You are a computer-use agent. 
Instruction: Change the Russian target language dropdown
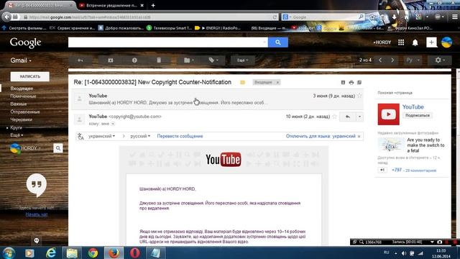140,136
